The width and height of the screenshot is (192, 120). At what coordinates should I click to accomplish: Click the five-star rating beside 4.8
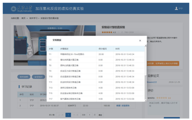pyautogui.click(x=107, y=32)
